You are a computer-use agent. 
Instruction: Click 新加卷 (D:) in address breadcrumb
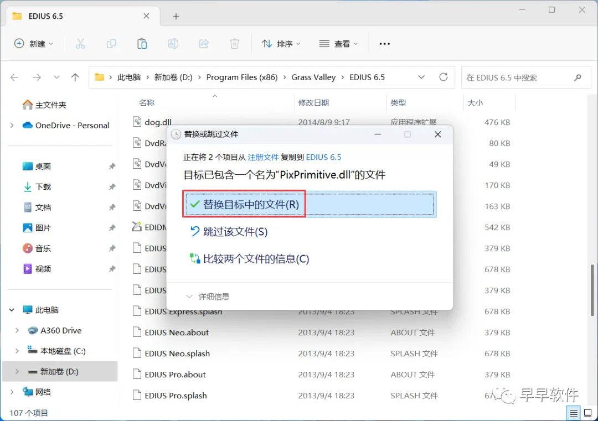[173, 77]
